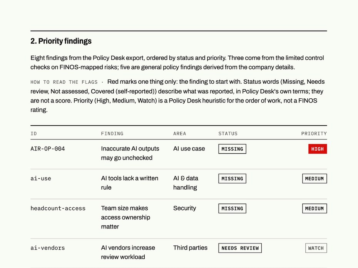Click the 'Eight findings from the Policy Desk' paragraph

tap(177, 63)
